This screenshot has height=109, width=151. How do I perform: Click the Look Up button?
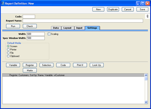[x=97, y=65]
